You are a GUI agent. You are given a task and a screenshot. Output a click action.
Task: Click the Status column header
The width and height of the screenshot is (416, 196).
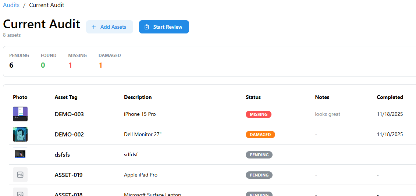[x=253, y=97]
